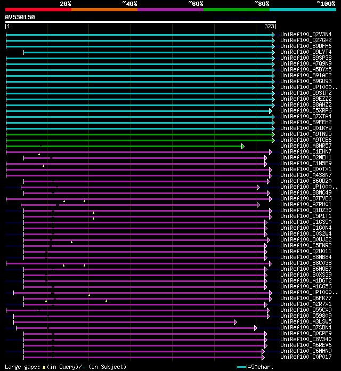Select the UniRef100_Q0CPE9 label
Screen dimensions: 341x371
point(306,333)
